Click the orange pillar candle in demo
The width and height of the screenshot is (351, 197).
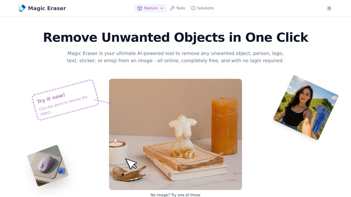point(225,126)
